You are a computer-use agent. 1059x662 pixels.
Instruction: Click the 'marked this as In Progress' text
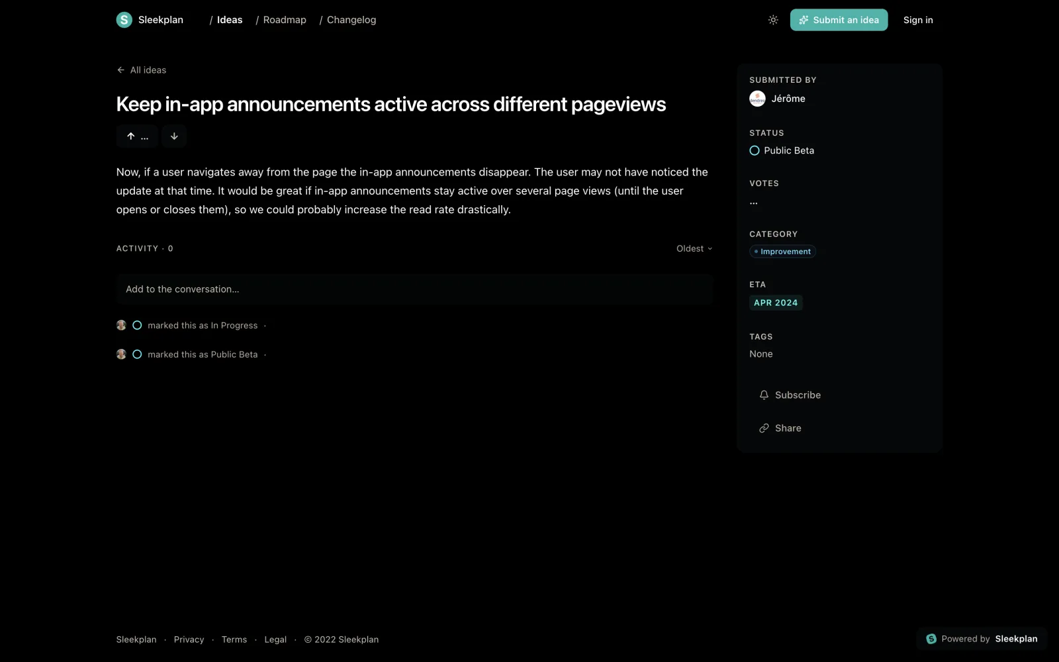[203, 326]
